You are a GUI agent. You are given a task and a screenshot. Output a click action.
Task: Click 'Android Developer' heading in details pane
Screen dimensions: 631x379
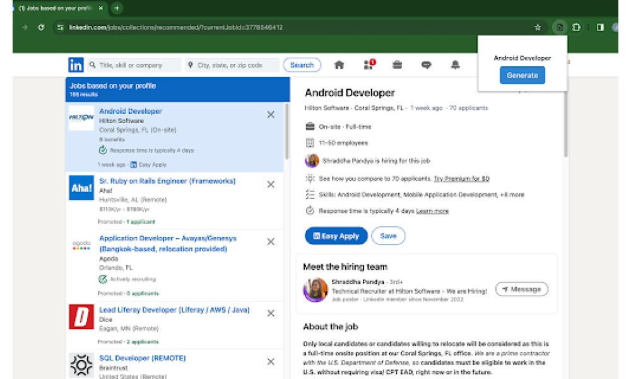click(350, 93)
